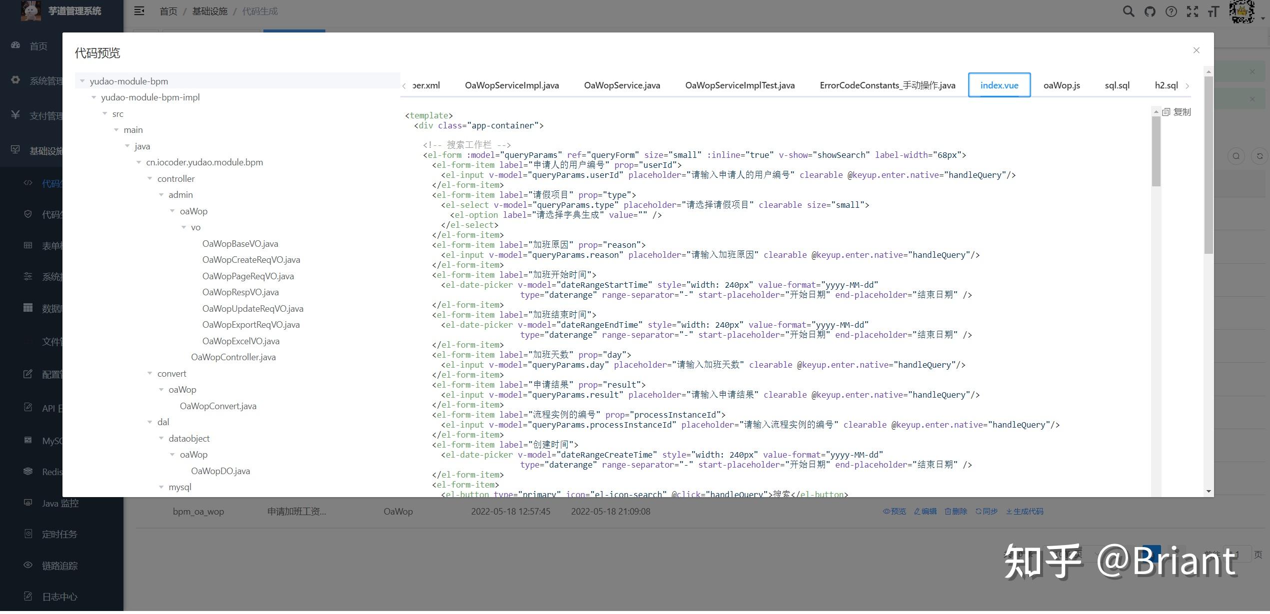Collapse the controller folder node
The width and height of the screenshot is (1270, 614).
[x=150, y=179]
